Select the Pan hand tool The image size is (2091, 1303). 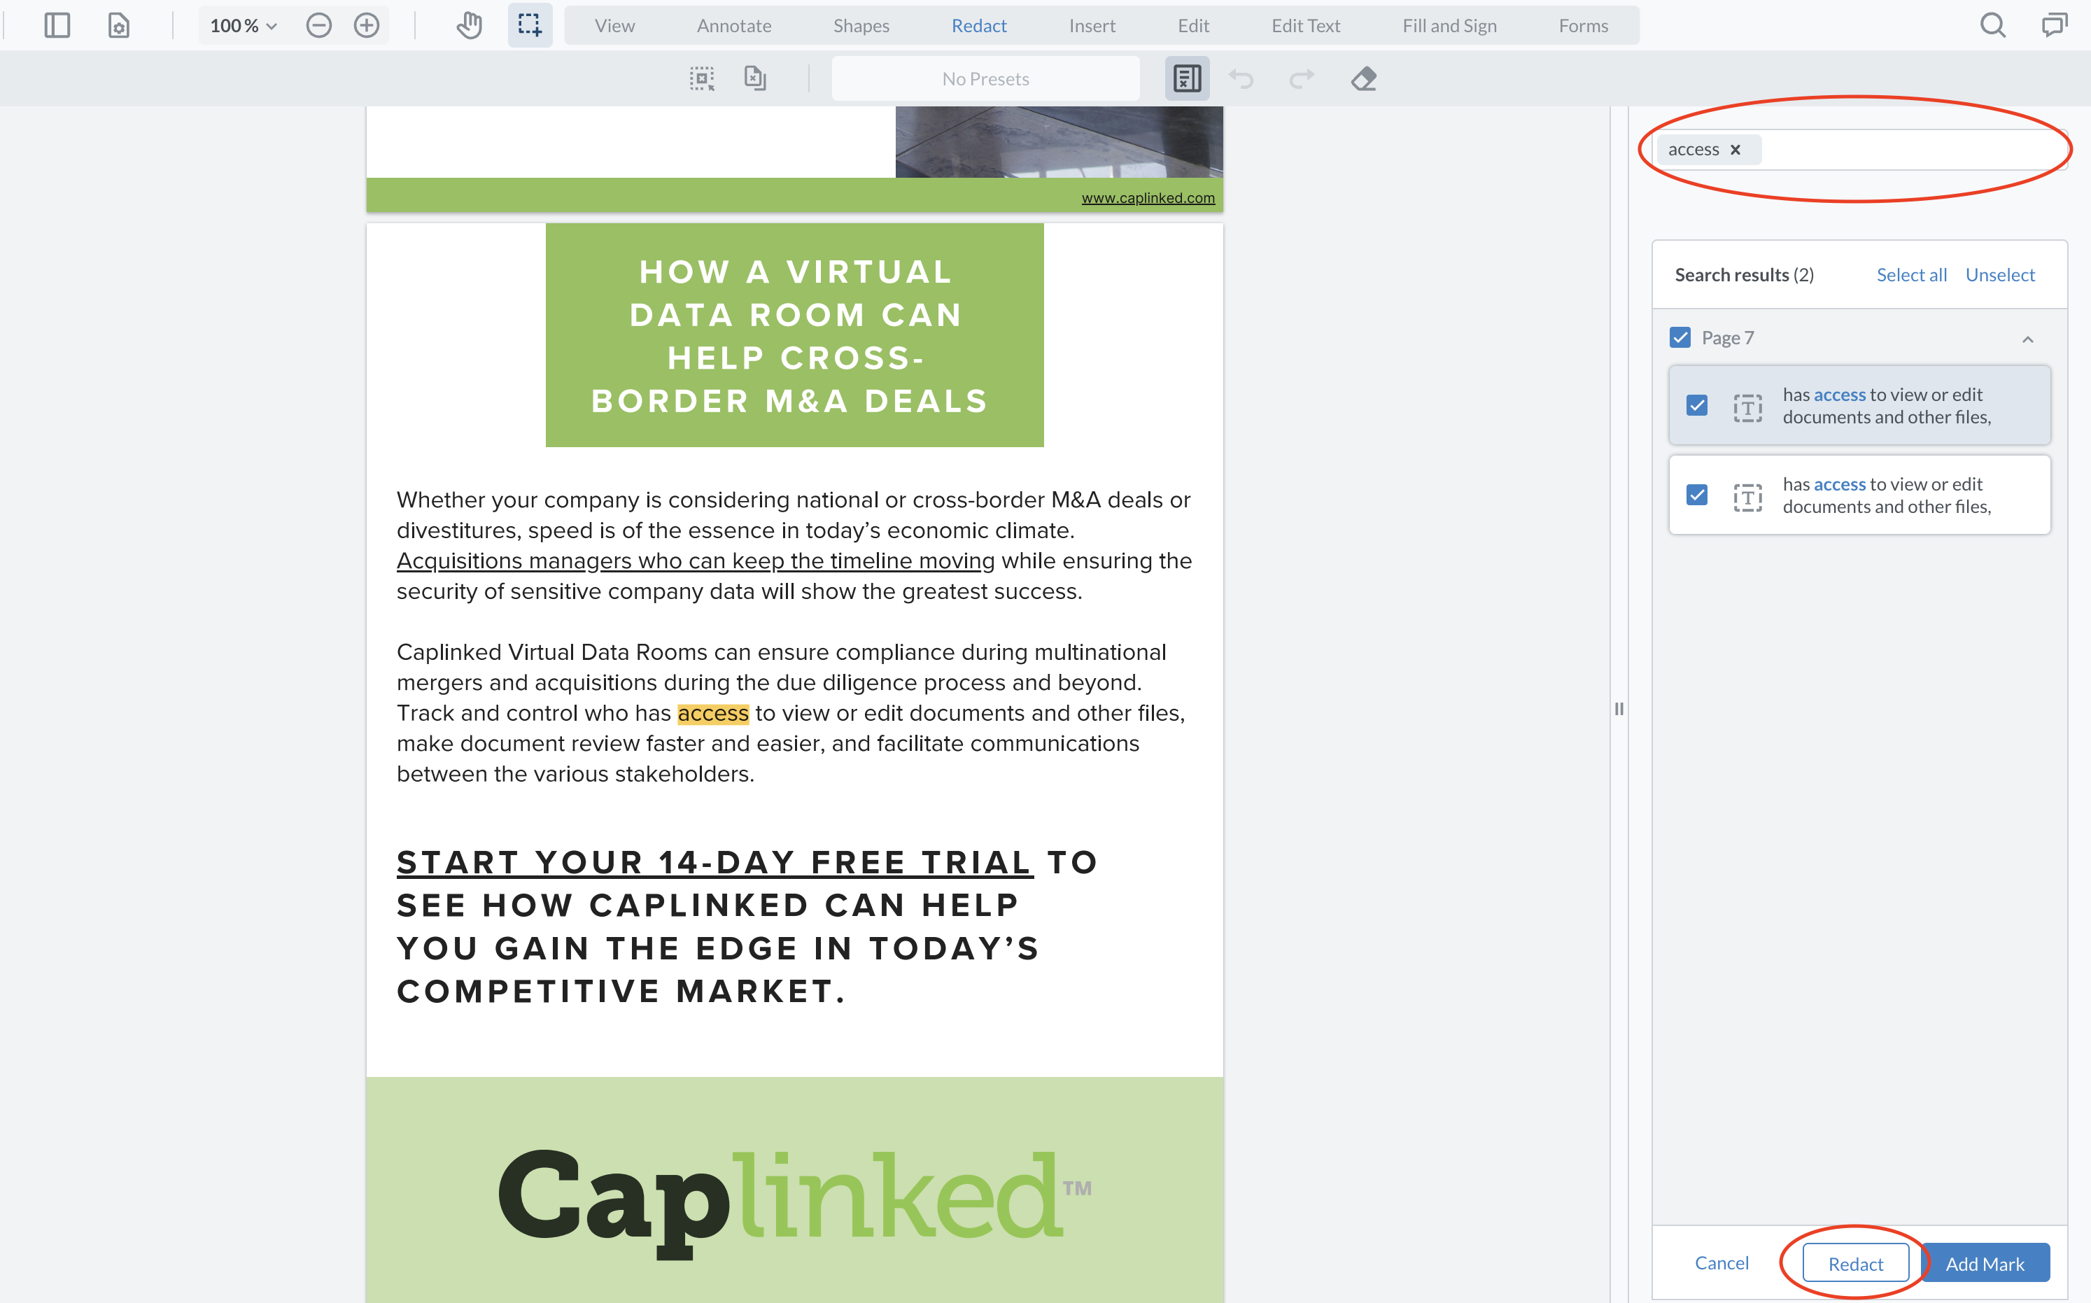pyautogui.click(x=470, y=26)
